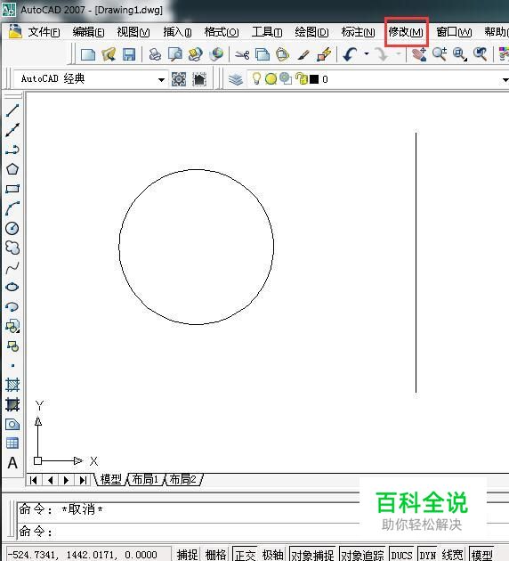Select the Arc tool
The height and width of the screenshot is (561, 509).
(12, 208)
